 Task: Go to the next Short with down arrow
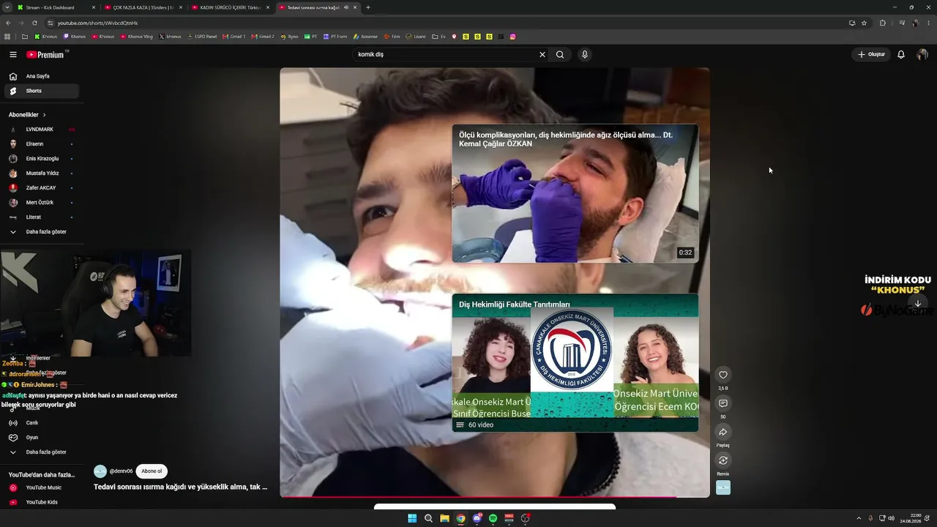pyautogui.click(x=918, y=304)
